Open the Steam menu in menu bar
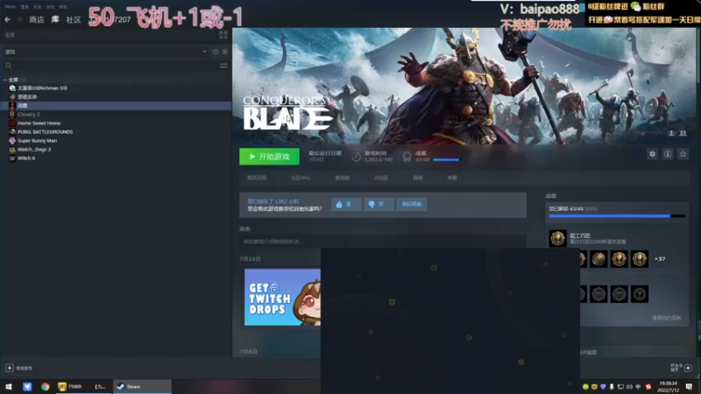 click(x=11, y=7)
